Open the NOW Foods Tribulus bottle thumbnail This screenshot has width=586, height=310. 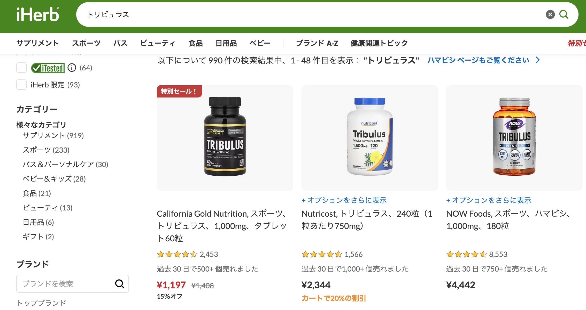pos(514,137)
